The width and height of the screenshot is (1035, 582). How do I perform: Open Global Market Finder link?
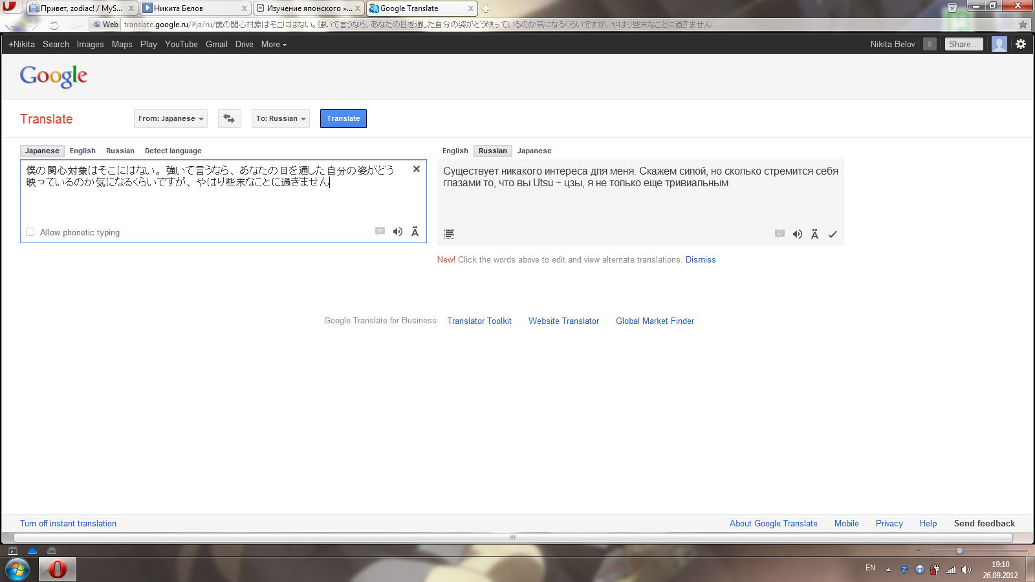(655, 321)
